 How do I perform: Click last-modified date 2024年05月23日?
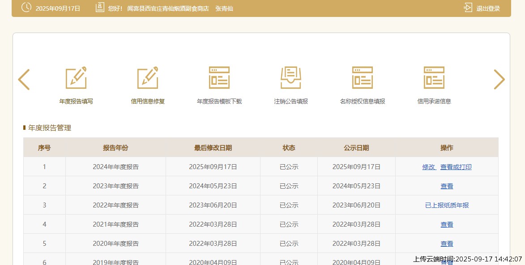pyautogui.click(x=213, y=186)
